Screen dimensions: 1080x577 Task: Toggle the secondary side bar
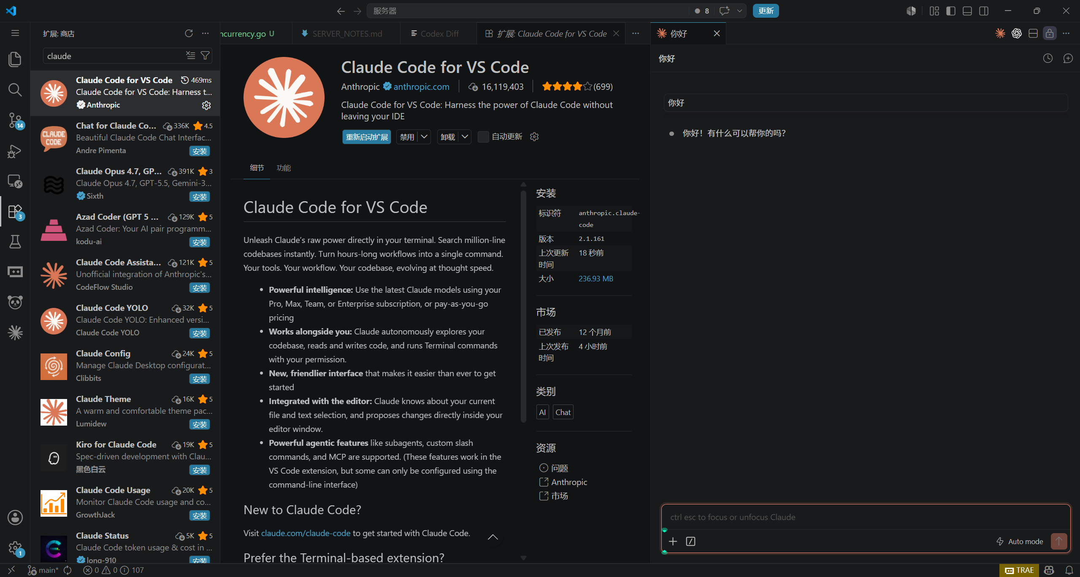(984, 11)
